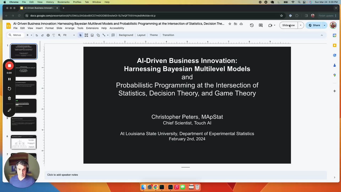Viewport: 341px width, 192px height.
Task: Stop the recording with red button
Action: point(9,66)
